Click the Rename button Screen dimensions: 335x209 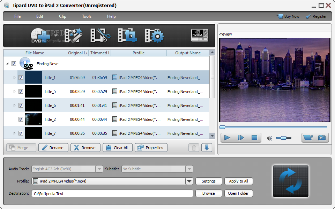click(53, 148)
